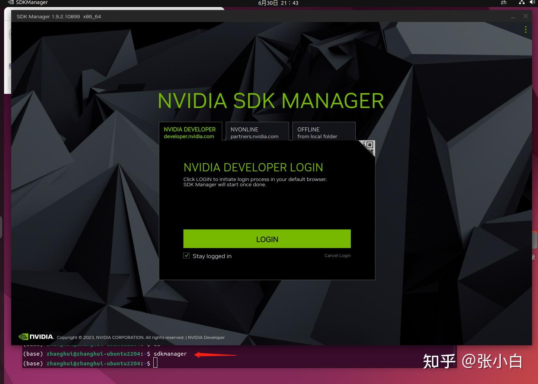The width and height of the screenshot is (538, 384).
Task: Click the date and time in the top bar
Action: (x=278, y=3)
